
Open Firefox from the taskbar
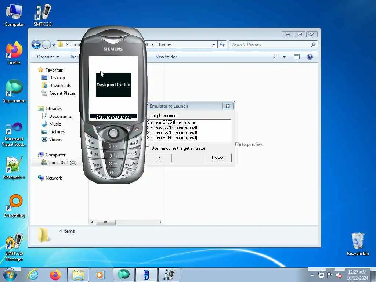click(x=55, y=275)
